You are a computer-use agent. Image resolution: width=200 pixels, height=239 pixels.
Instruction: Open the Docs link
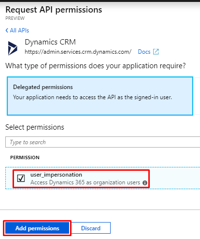(x=144, y=52)
